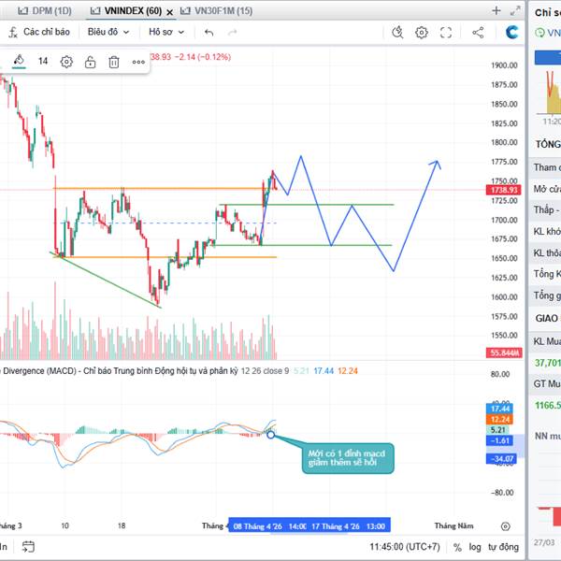Open the line width 14 selector
Image resolution: width=561 pixels, height=561 pixels.
(x=43, y=62)
